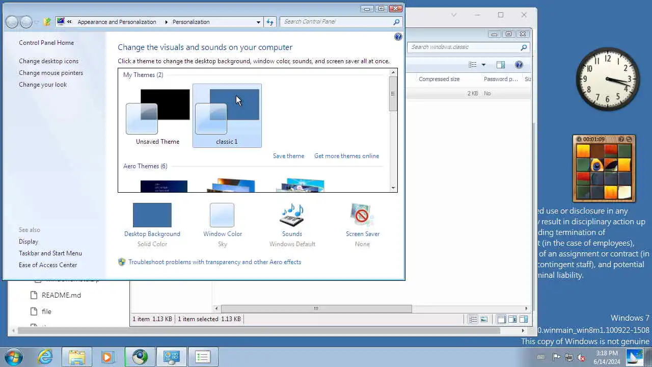The image size is (652, 367).
Task: Select the classic 1 theme thumbnail
Action: 227,116
